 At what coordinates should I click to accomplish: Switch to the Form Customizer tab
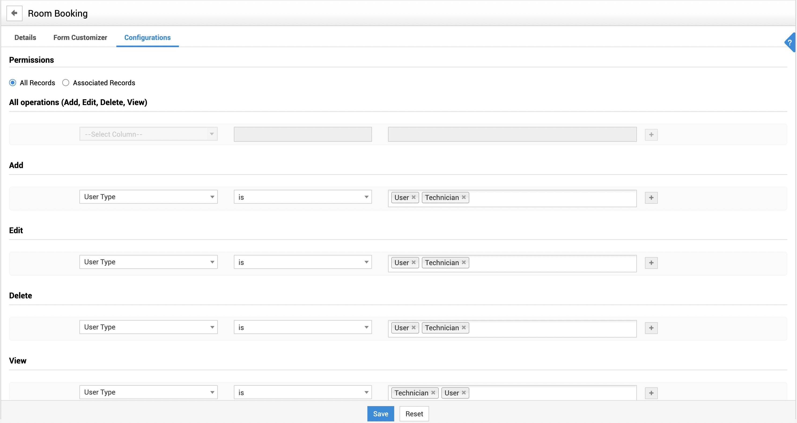pos(80,38)
